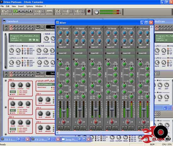Select pattern bank 1 in the GamelanA window

point(11,29)
